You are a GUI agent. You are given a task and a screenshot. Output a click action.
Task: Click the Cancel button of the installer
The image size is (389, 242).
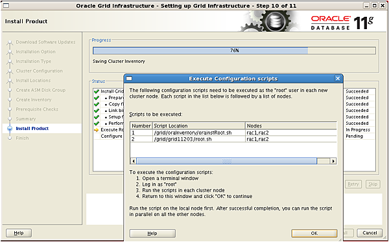(x=370, y=233)
